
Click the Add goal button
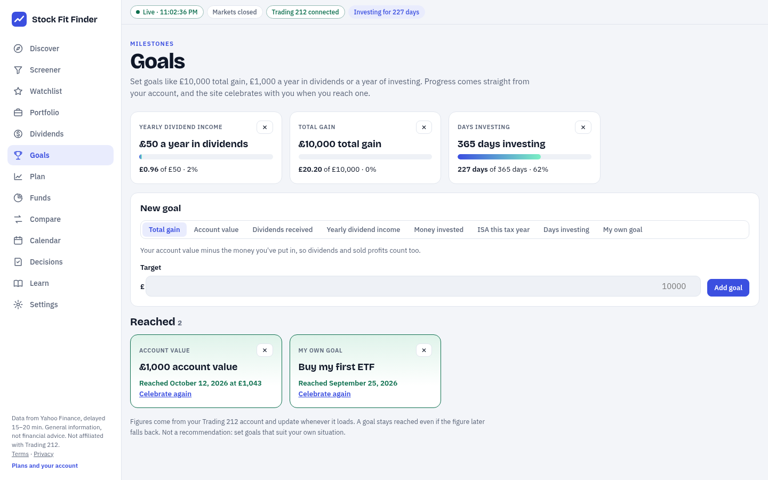coord(728,287)
